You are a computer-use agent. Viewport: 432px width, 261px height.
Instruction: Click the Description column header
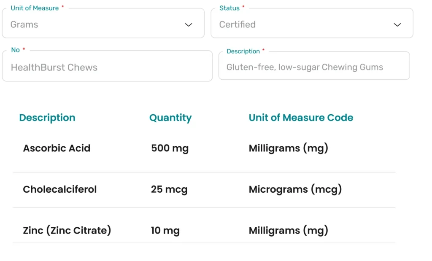pyautogui.click(x=47, y=118)
